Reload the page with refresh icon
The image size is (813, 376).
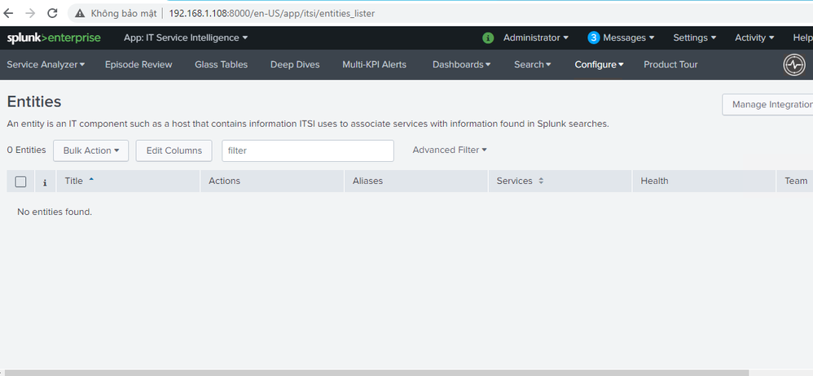point(52,14)
